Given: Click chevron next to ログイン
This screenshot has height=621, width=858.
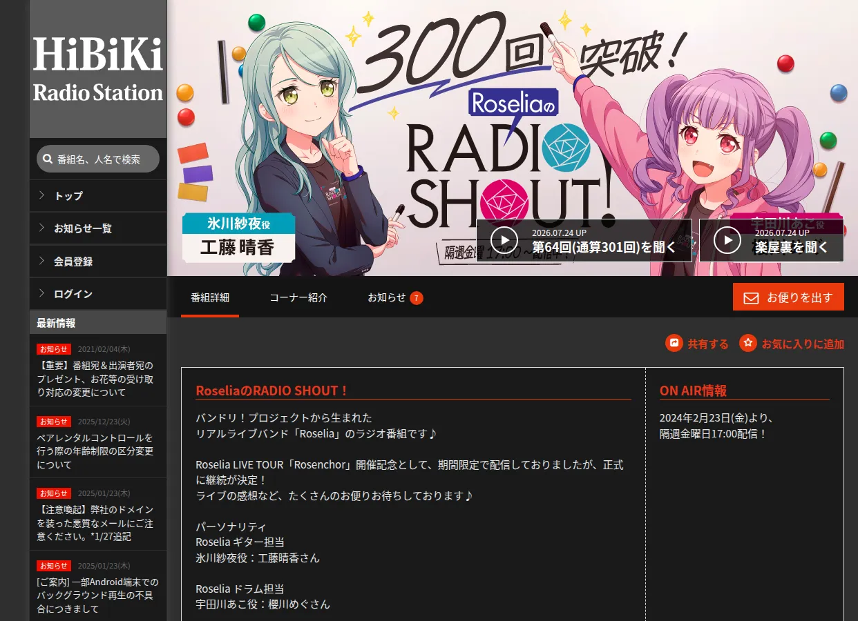Looking at the screenshot, I should [41, 293].
